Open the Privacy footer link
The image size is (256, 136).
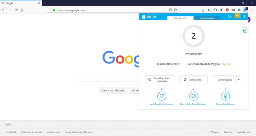215,132
